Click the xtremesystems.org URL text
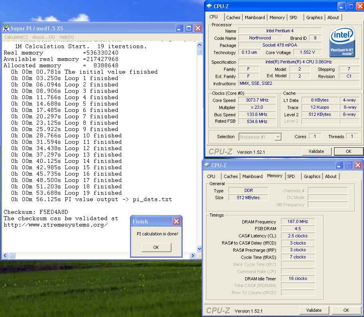 click(x=56, y=225)
